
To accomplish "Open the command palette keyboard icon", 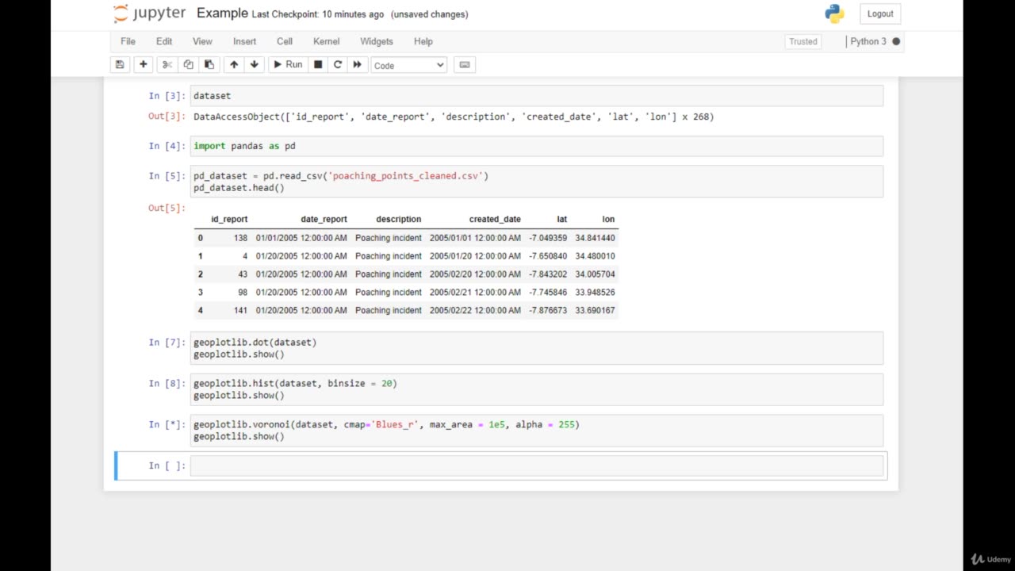I will coord(465,65).
